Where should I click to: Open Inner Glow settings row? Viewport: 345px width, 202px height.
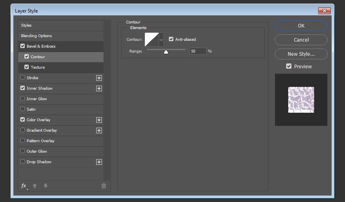[61, 99]
